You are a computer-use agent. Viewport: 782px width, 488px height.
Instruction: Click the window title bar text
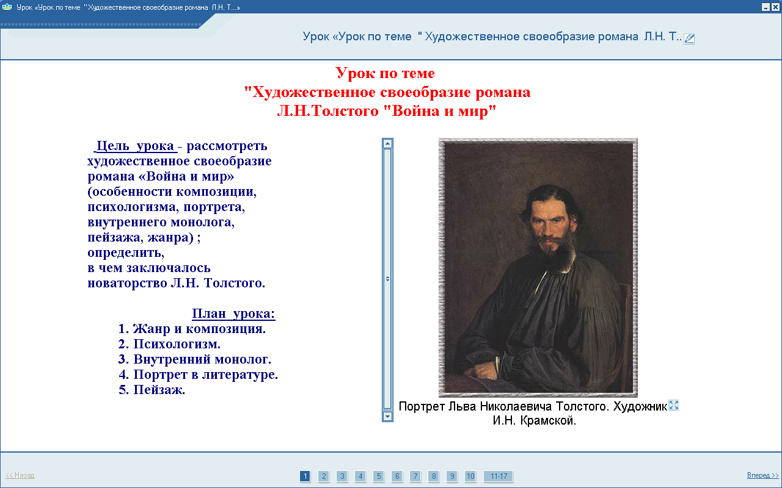click(x=128, y=7)
